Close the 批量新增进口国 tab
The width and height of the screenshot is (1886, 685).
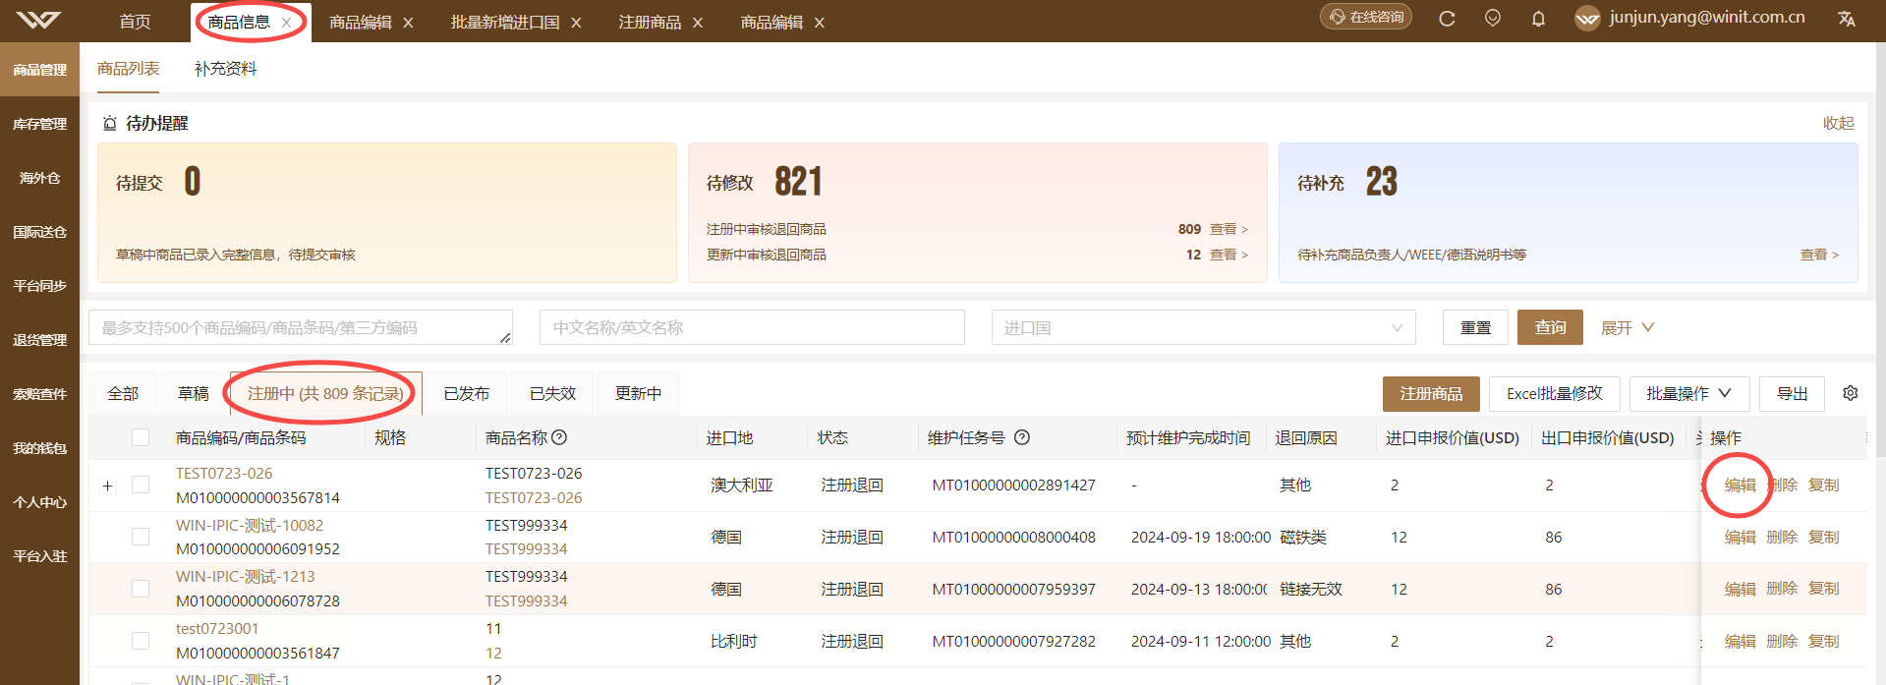tap(576, 23)
